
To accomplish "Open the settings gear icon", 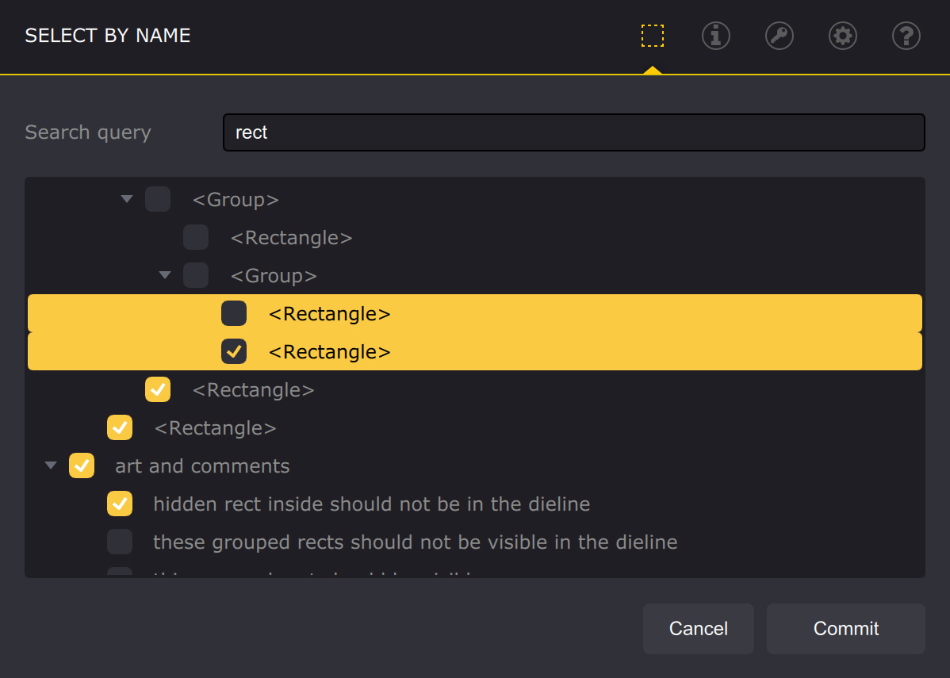I will click(842, 36).
